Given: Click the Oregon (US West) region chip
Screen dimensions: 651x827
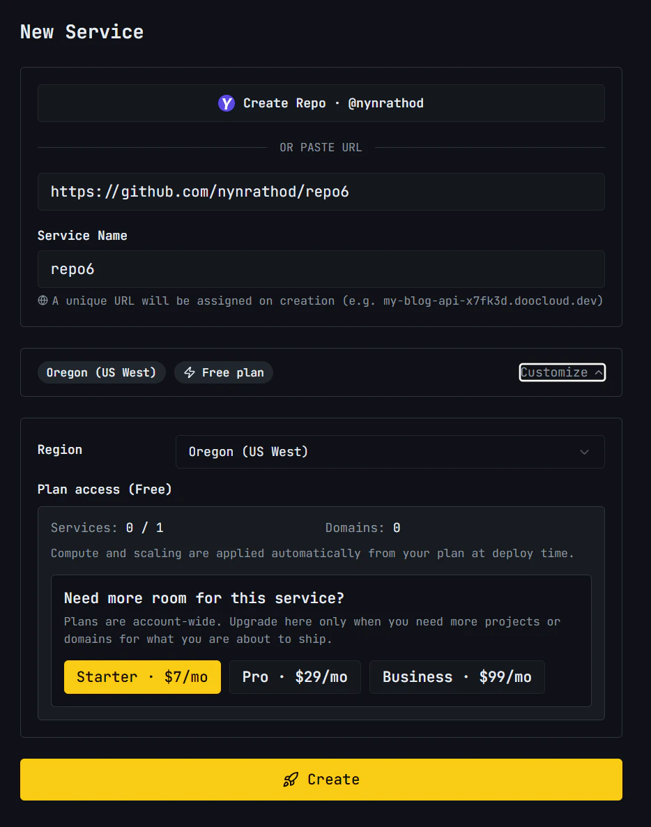Looking at the screenshot, I should point(101,372).
